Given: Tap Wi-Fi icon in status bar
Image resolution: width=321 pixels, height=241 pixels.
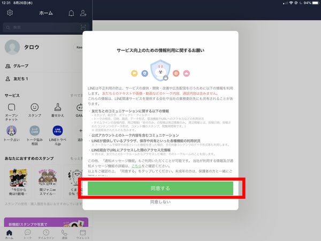Looking at the screenshot, I should pos(291,3).
